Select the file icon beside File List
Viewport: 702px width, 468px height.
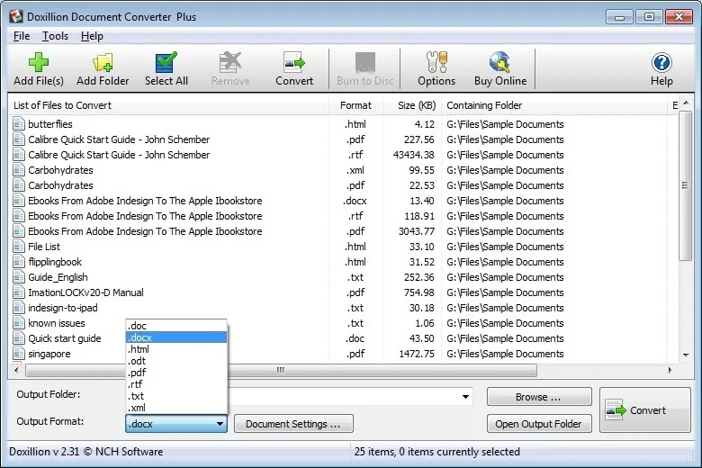coord(19,247)
